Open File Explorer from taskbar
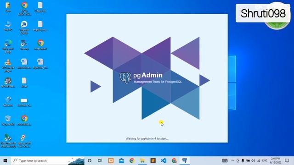The height and width of the screenshot is (165, 294). [142, 160]
